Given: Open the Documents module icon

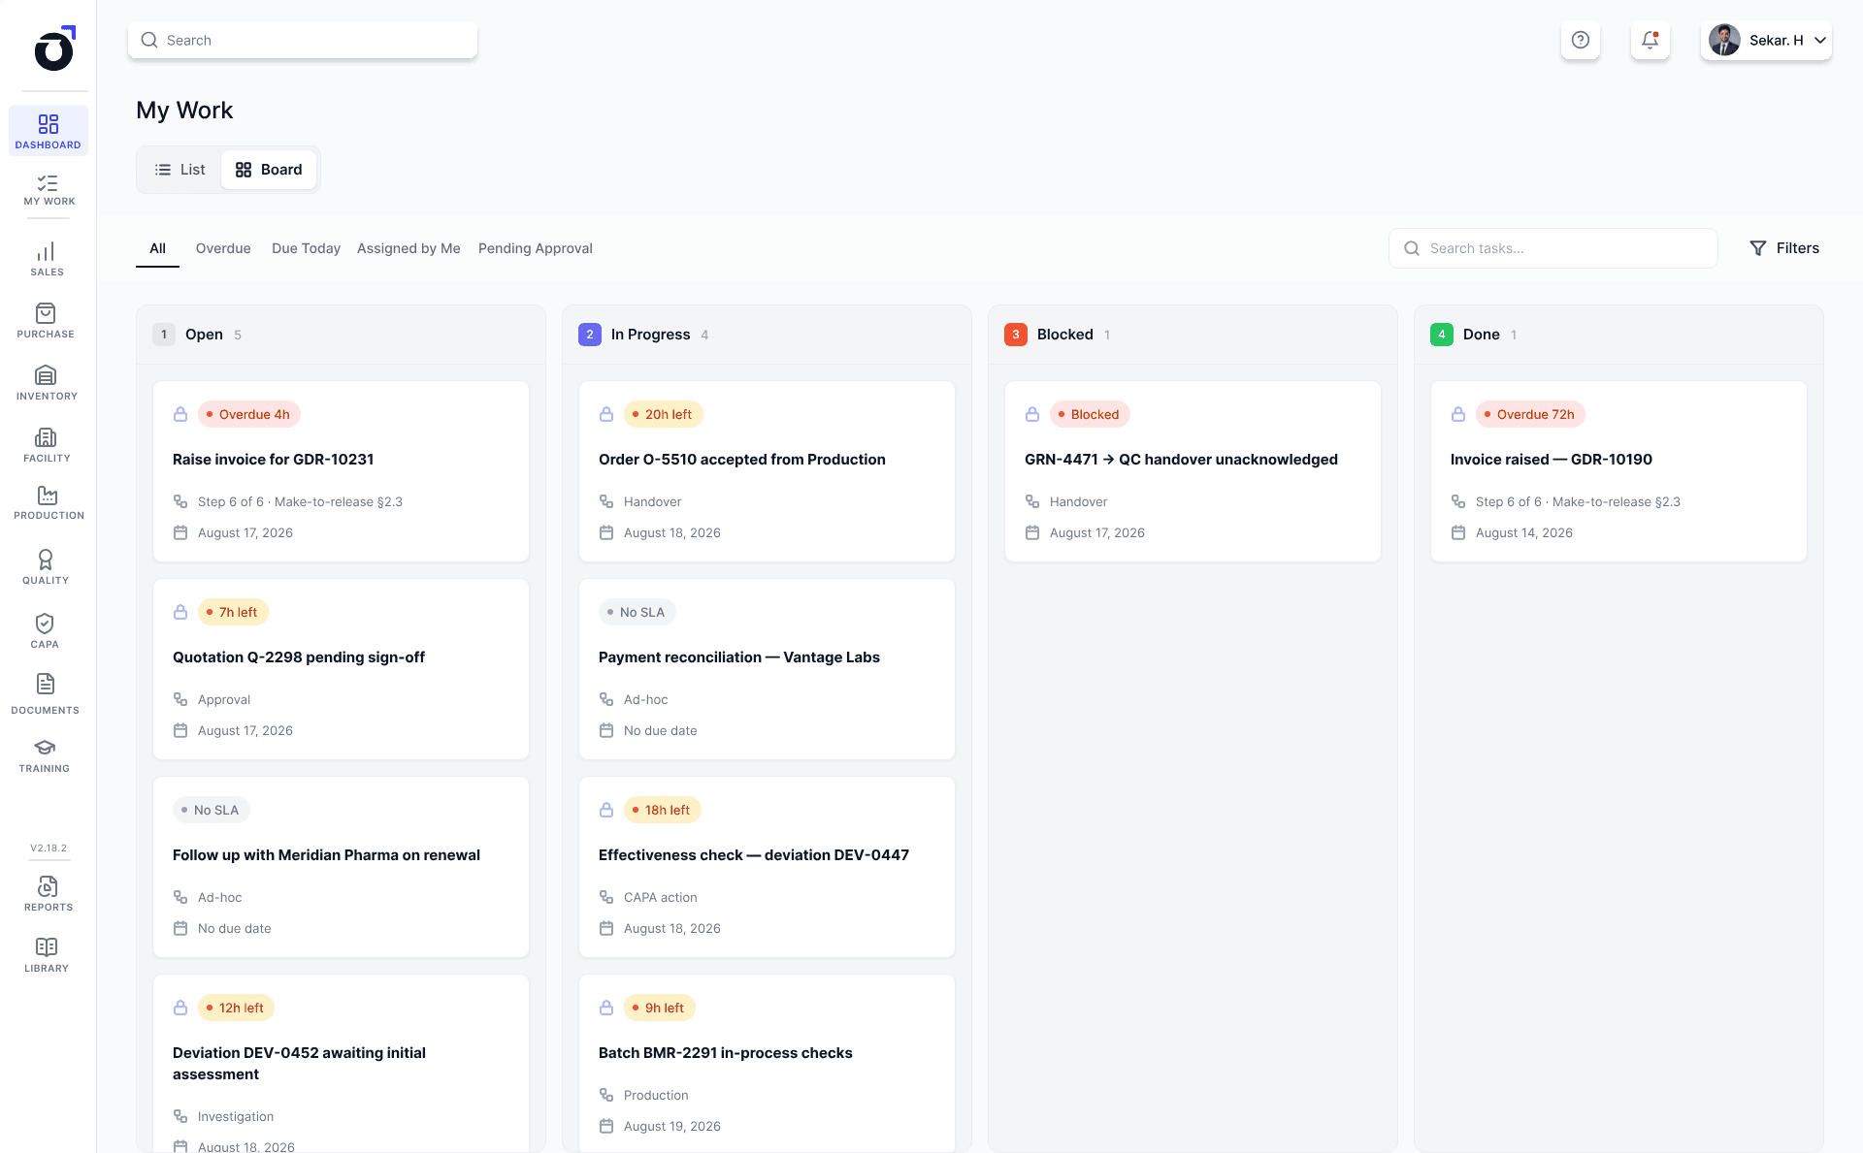Looking at the screenshot, I should click(x=46, y=694).
